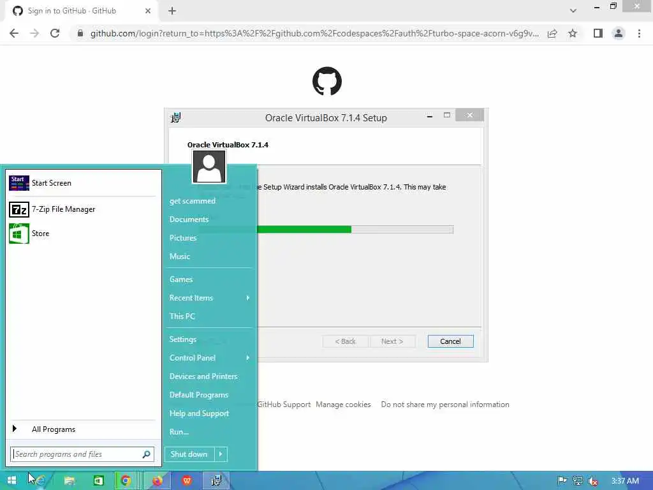Open network icon in system tray
653x490 pixels.
(578, 481)
